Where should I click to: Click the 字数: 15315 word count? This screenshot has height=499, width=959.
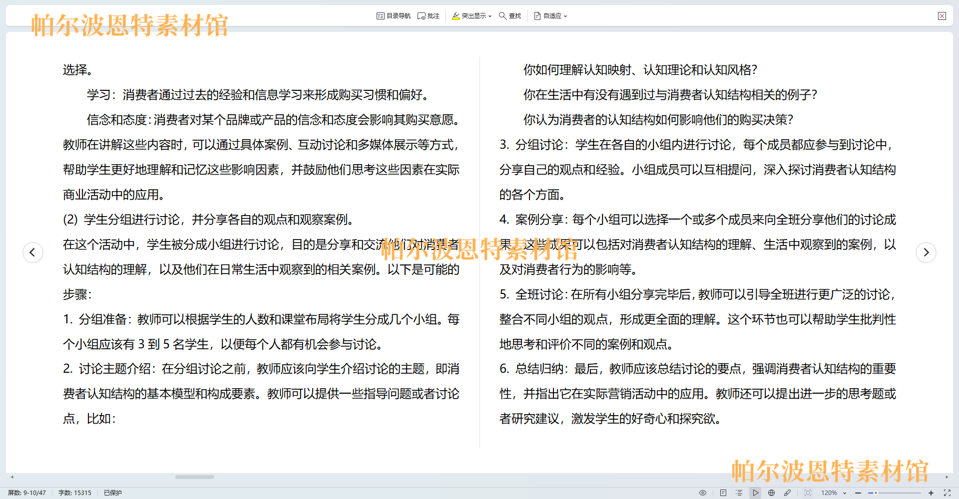click(75, 493)
